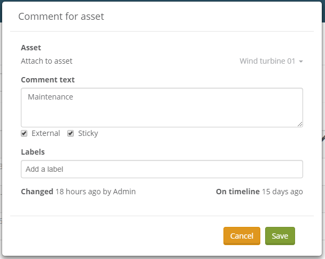Uncheck the Sticky checkbox
This screenshot has height=259, width=325.
71,133
